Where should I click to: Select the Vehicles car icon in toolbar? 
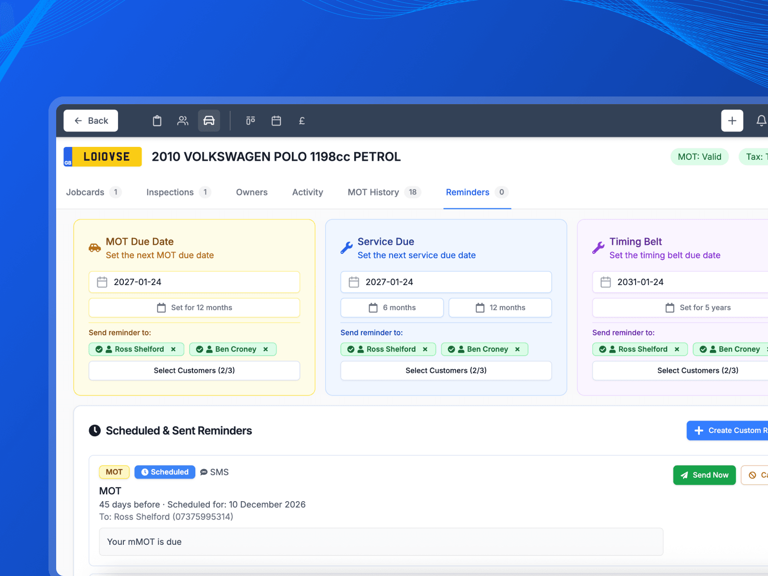[x=209, y=120]
